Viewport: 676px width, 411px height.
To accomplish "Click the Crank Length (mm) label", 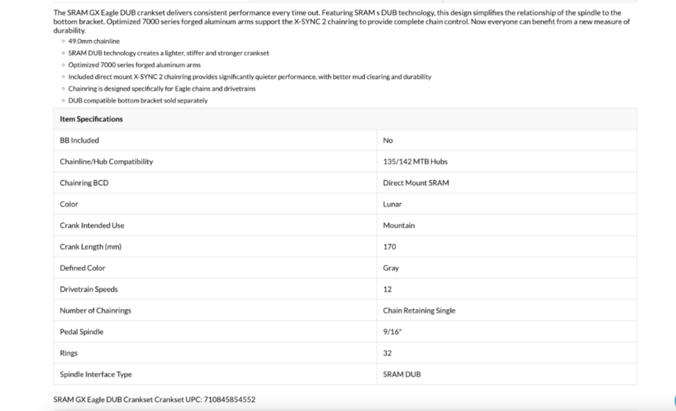I will [x=90, y=247].
